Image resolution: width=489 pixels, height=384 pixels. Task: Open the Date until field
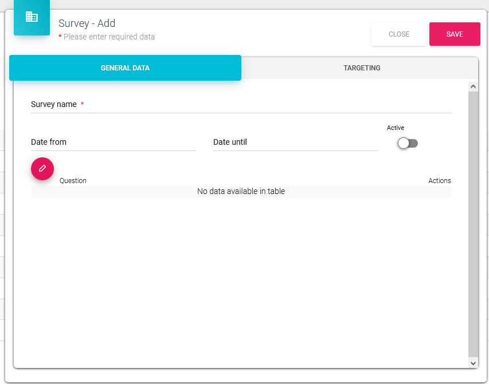pyautogui.click(x=295, y=142)
